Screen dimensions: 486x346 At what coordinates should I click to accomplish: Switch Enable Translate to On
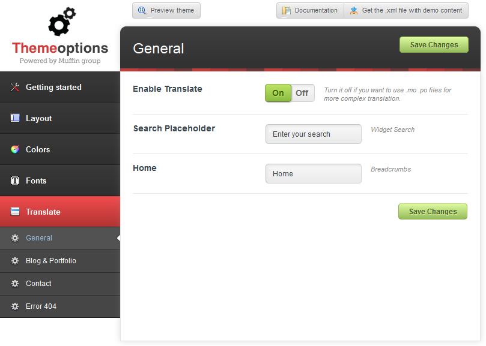[x=278, y=93]
